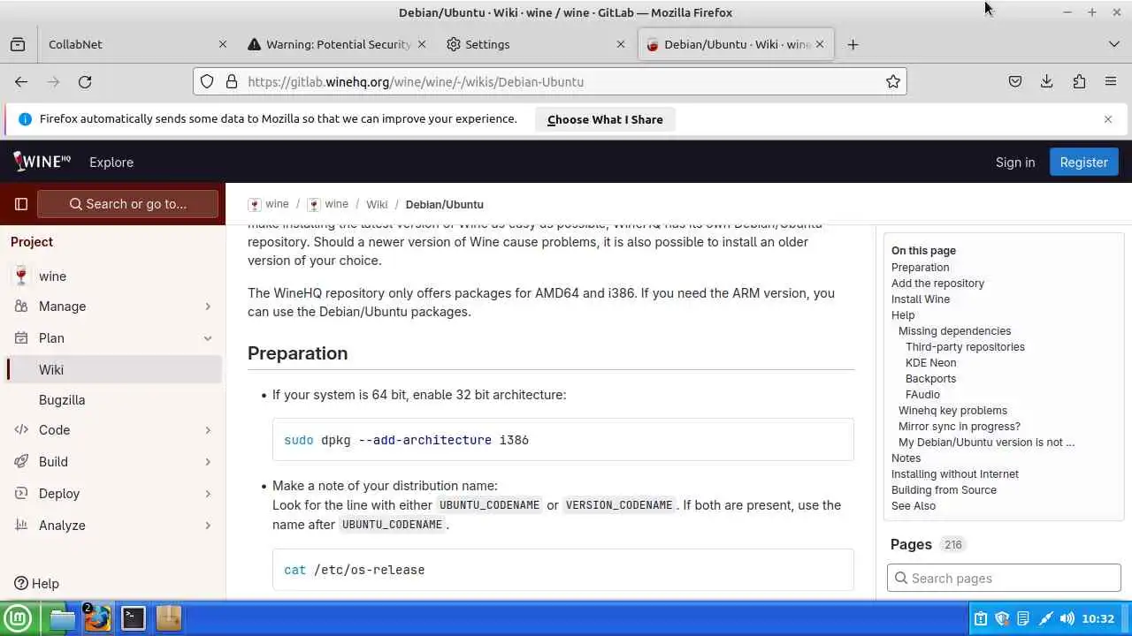Jump to FAudio section
This screenshot has width=1132, height=636.
(x=922, y=394)
